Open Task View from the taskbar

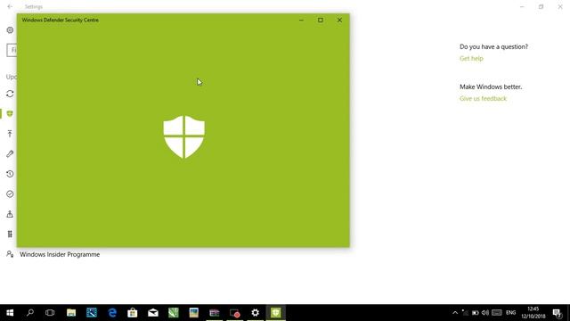(x=50, y=313)
